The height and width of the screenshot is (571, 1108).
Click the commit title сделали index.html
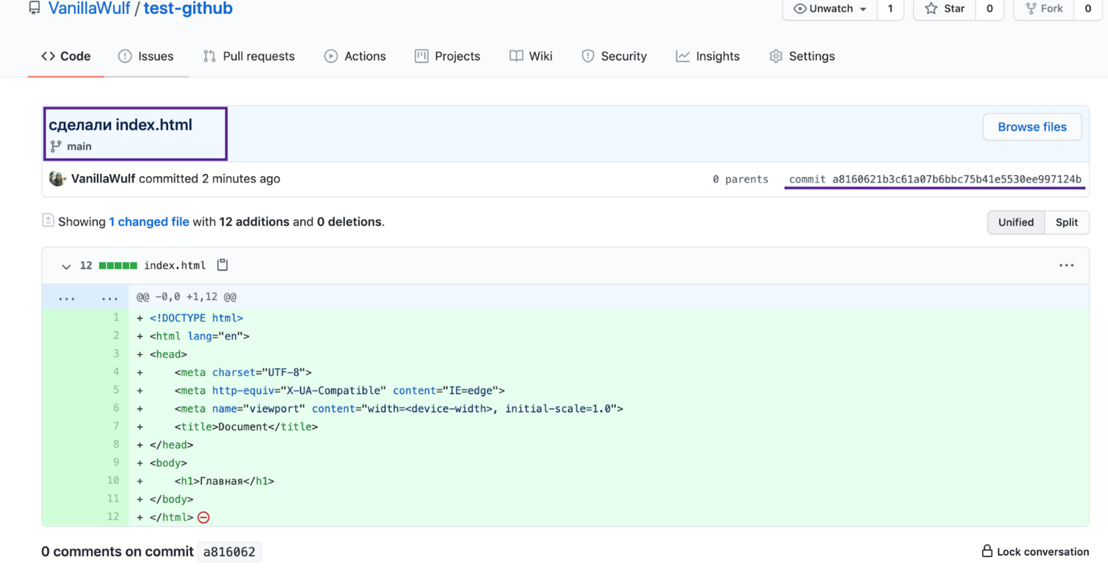pos(121,125)
